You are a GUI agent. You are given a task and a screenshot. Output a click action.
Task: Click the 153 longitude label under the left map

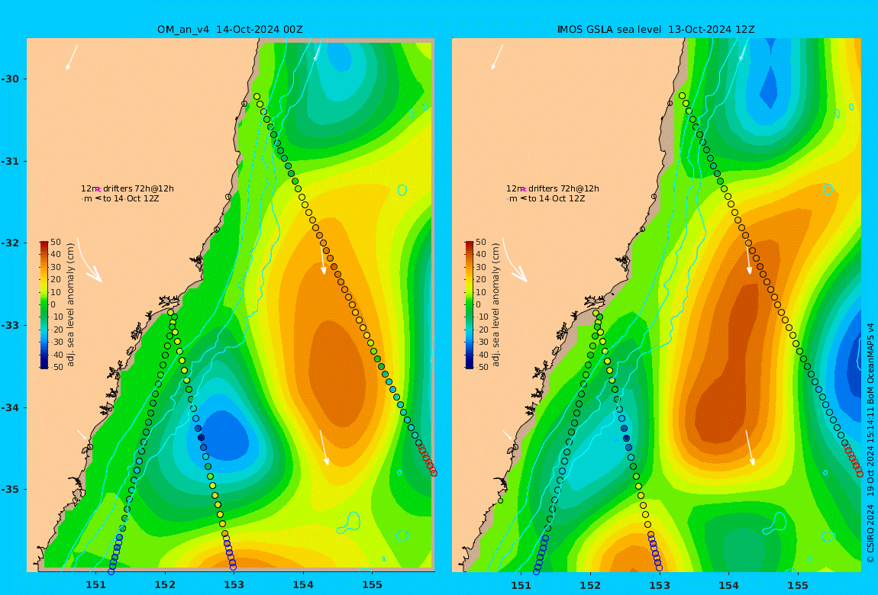[234, 585]
